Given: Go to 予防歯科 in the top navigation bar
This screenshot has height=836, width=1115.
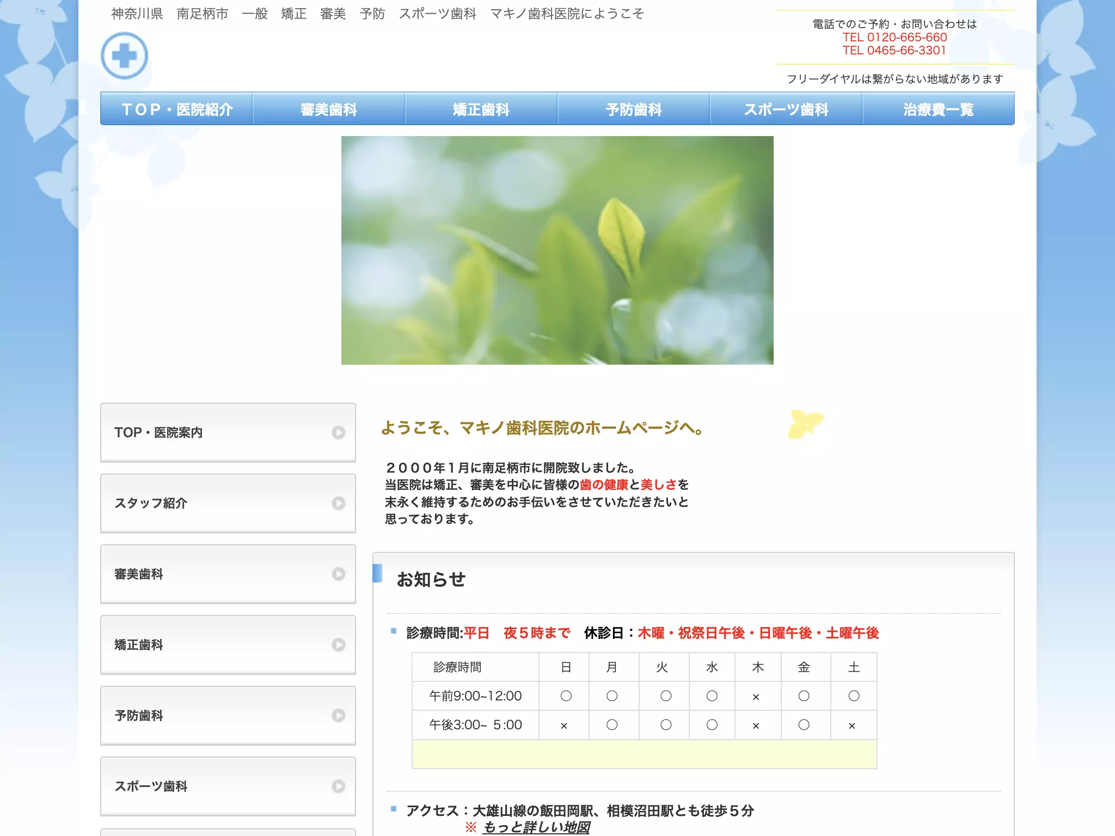Looking at the screenshot, I should click(x=634, y=109).
